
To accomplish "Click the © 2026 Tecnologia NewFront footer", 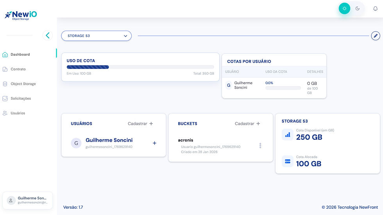I will (x=350, y=207).
